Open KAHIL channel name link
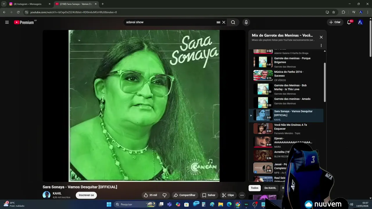 pyautogui.click(x=57, y=193)
